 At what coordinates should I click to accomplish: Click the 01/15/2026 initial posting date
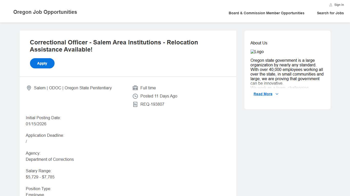(x=36, y=124)
